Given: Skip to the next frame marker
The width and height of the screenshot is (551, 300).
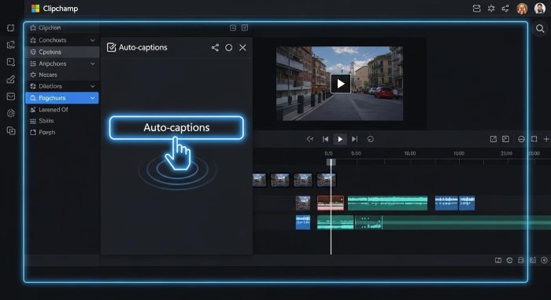Looking at the screenshot, I should 354,139.
